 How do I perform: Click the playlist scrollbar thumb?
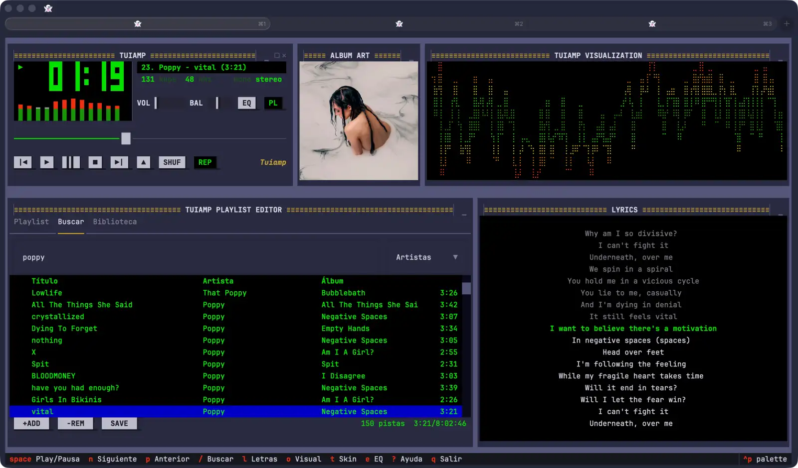coord(466,288)
